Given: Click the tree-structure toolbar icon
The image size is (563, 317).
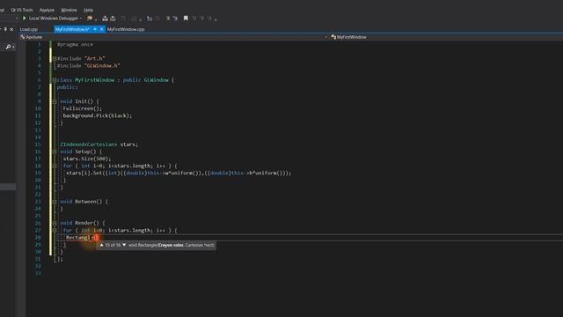Looking at the screenshot, I should (x=150, y=18).
